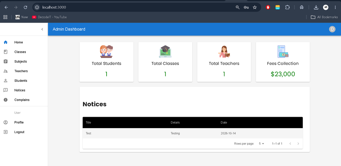The height and width of the screenshot is (166, 341).
Task: Open the Profile menu item
Action: point(24,122)
